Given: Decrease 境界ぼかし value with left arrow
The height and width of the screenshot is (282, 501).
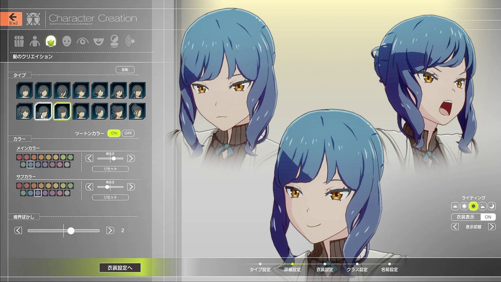Looking at the screenshot, I should click(x=18, y=230).
